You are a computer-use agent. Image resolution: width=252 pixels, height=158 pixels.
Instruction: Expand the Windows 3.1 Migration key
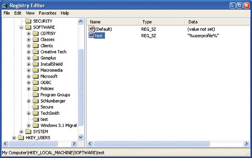29,125
